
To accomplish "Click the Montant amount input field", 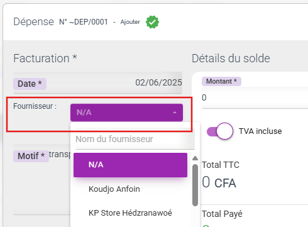I will (x=255, y=97).
